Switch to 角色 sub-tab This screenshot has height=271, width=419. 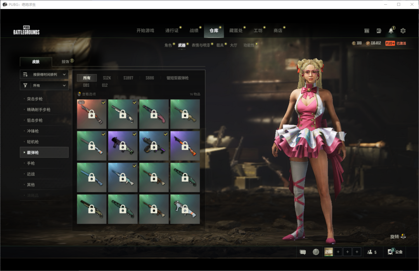[168, 45]
